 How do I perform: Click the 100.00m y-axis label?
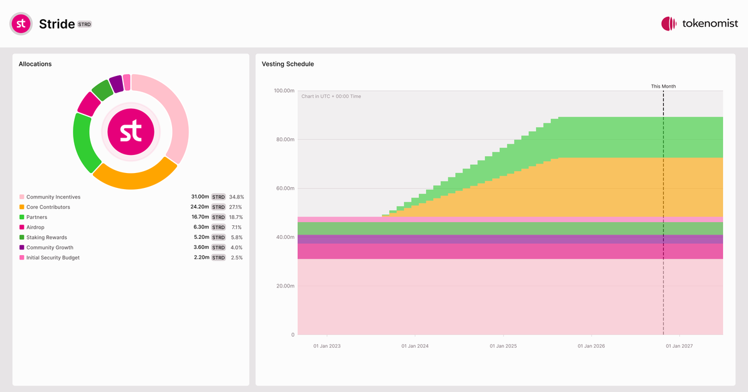point(284,90)
